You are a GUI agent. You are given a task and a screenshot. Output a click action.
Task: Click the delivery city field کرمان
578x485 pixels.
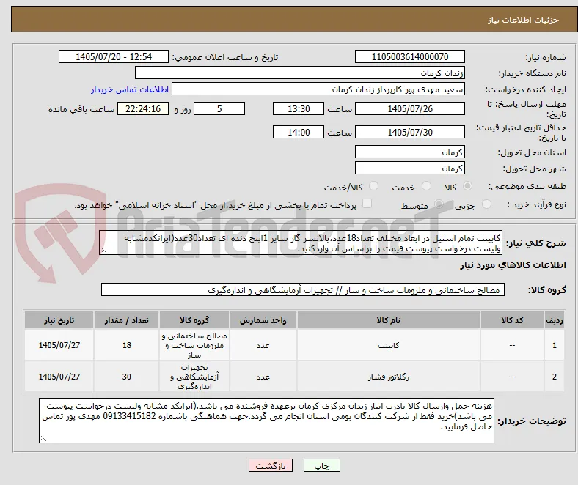click(409, 168)
